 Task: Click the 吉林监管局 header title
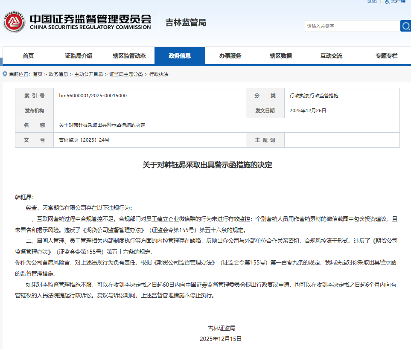pyautogui.click(x=186, y=22)
